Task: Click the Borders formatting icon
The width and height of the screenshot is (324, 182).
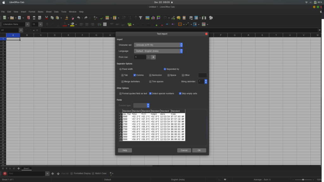Action: (180, 24)
